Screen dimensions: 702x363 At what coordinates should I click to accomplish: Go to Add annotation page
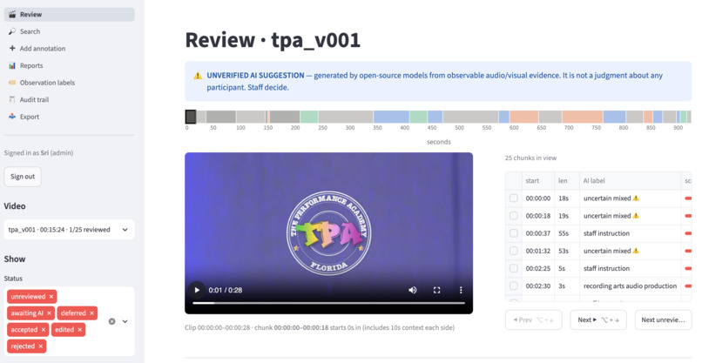69,49
